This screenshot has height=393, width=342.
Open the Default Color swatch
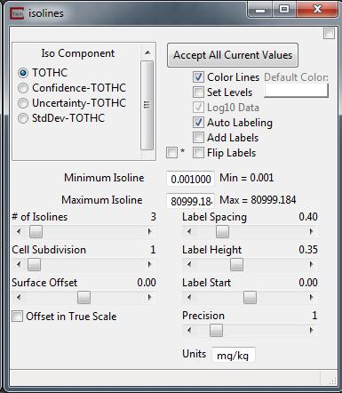(x=296, y=91)
